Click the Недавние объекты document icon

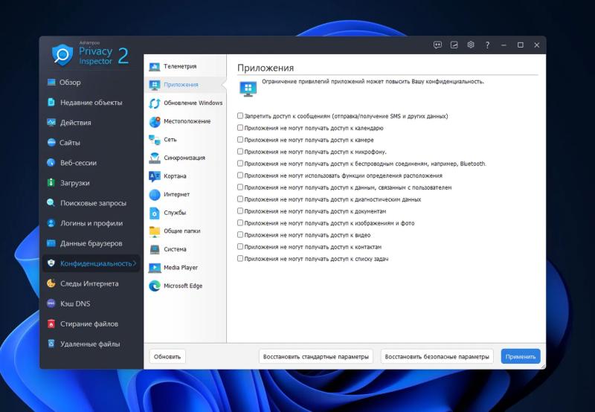(51, 102)
